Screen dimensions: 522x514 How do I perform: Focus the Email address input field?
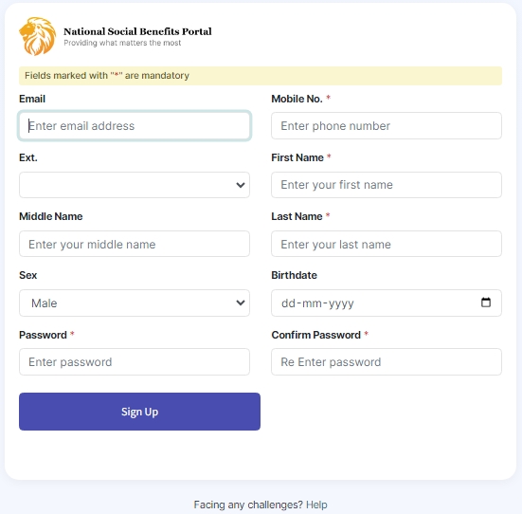[135, 126]
